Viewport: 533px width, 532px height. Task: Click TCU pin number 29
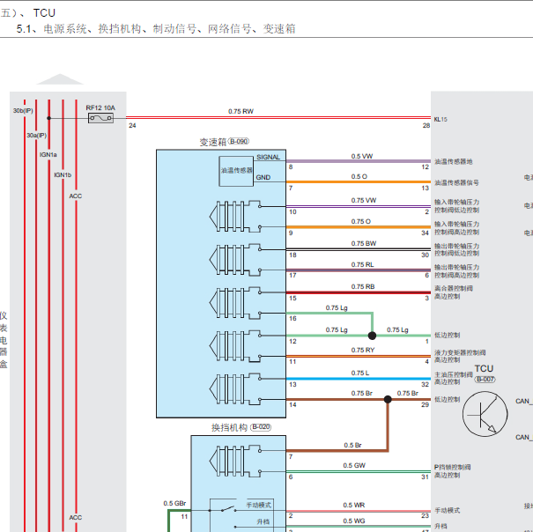[x=425, y=404]
